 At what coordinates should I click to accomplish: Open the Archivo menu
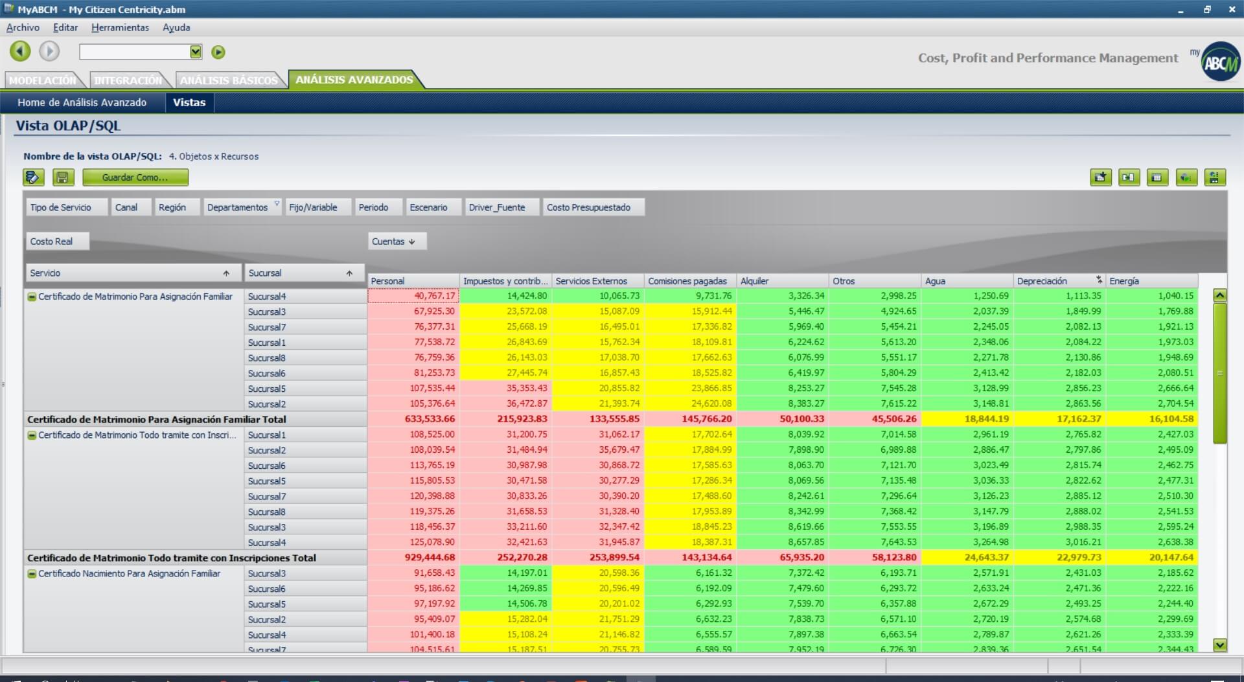[x=23, y=27]
